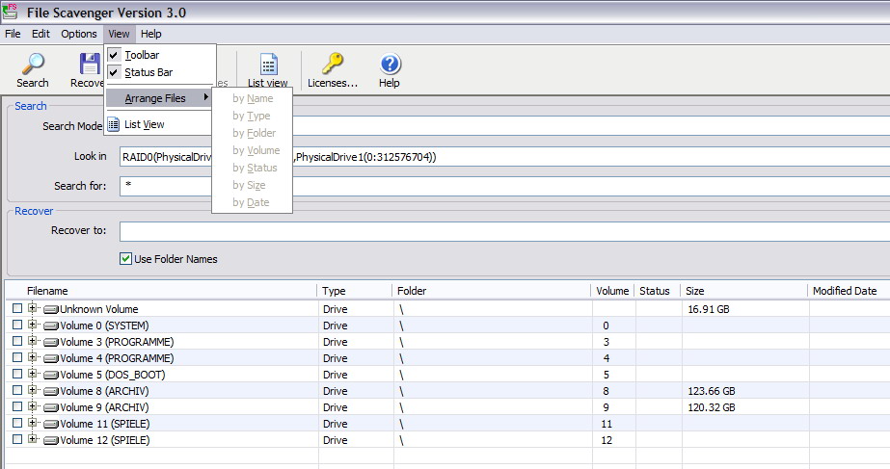Click the Help question mark toolbar icon
The image size is (890, 469).
tap(390, 64)
